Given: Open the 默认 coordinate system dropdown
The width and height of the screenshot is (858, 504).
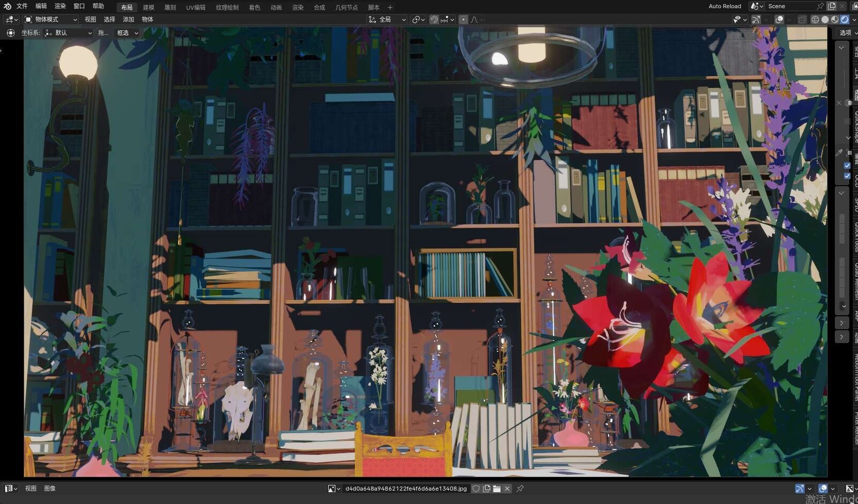Looking at the screenshot, I should click(x=68, y=33).
